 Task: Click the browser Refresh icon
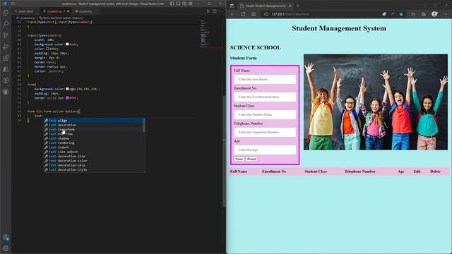pos(243,14)
